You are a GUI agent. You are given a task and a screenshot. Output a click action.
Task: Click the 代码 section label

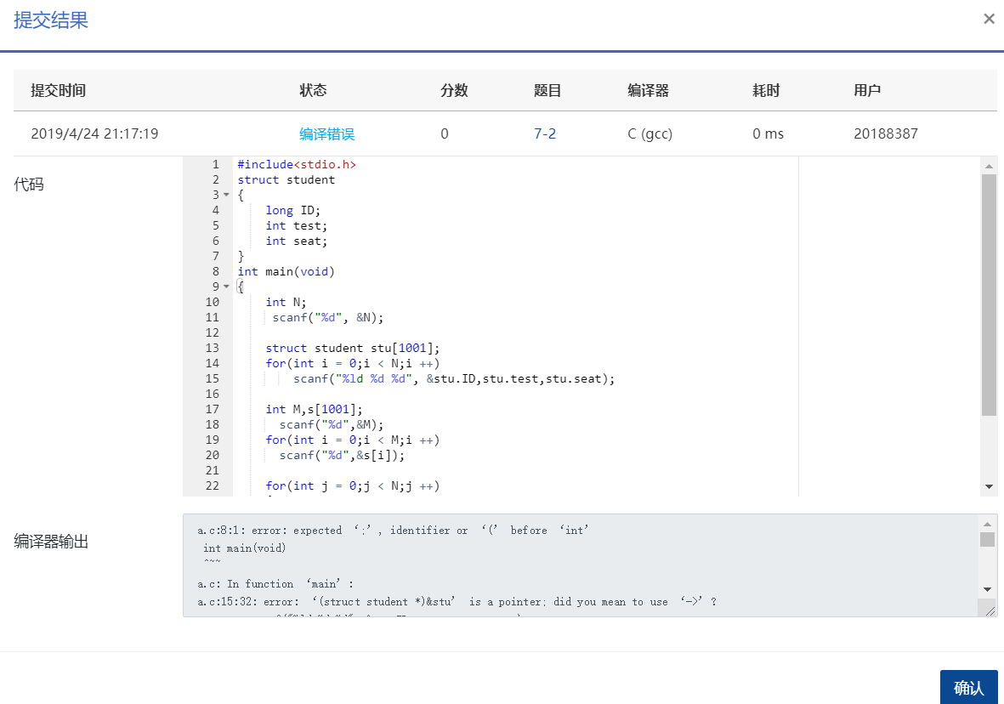pyautogui.click(x=29, y=185)
